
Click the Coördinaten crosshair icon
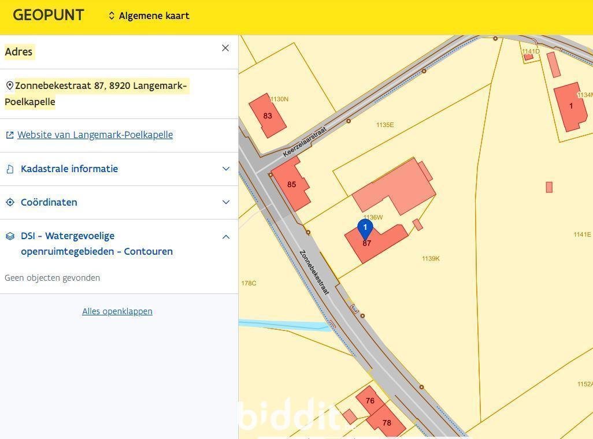[10, 203]
